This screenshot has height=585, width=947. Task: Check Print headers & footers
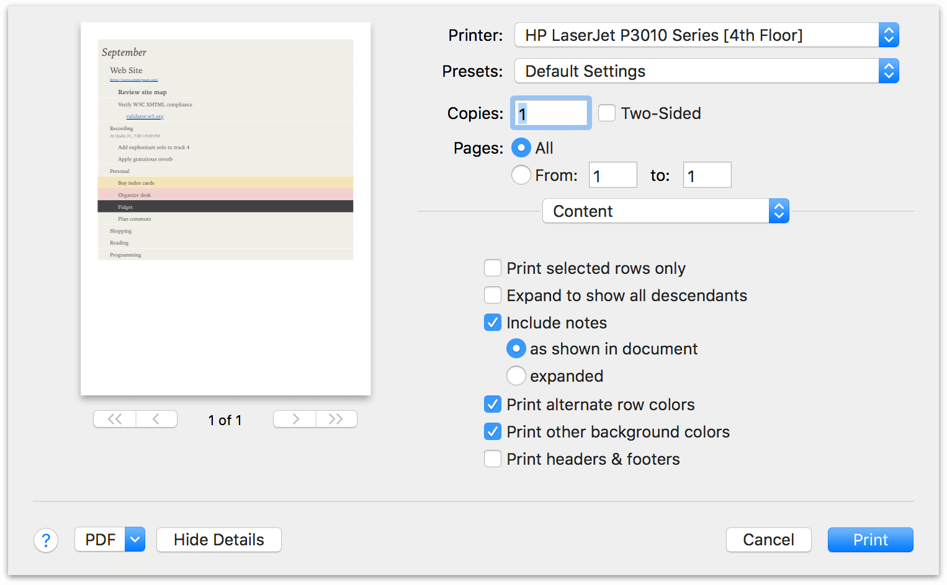(493, 459)
